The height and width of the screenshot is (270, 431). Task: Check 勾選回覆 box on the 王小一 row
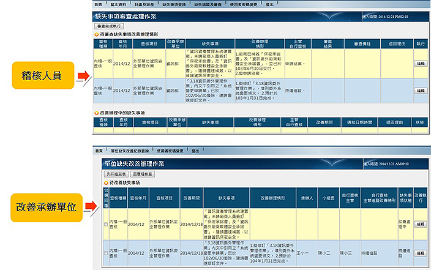coord(105,250)
